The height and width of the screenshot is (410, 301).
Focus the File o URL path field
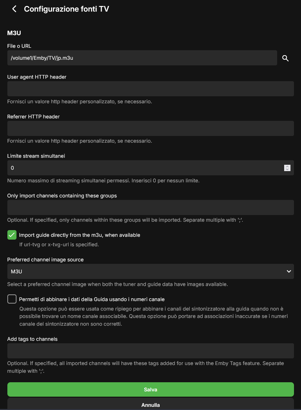click(x=142, y=58)
